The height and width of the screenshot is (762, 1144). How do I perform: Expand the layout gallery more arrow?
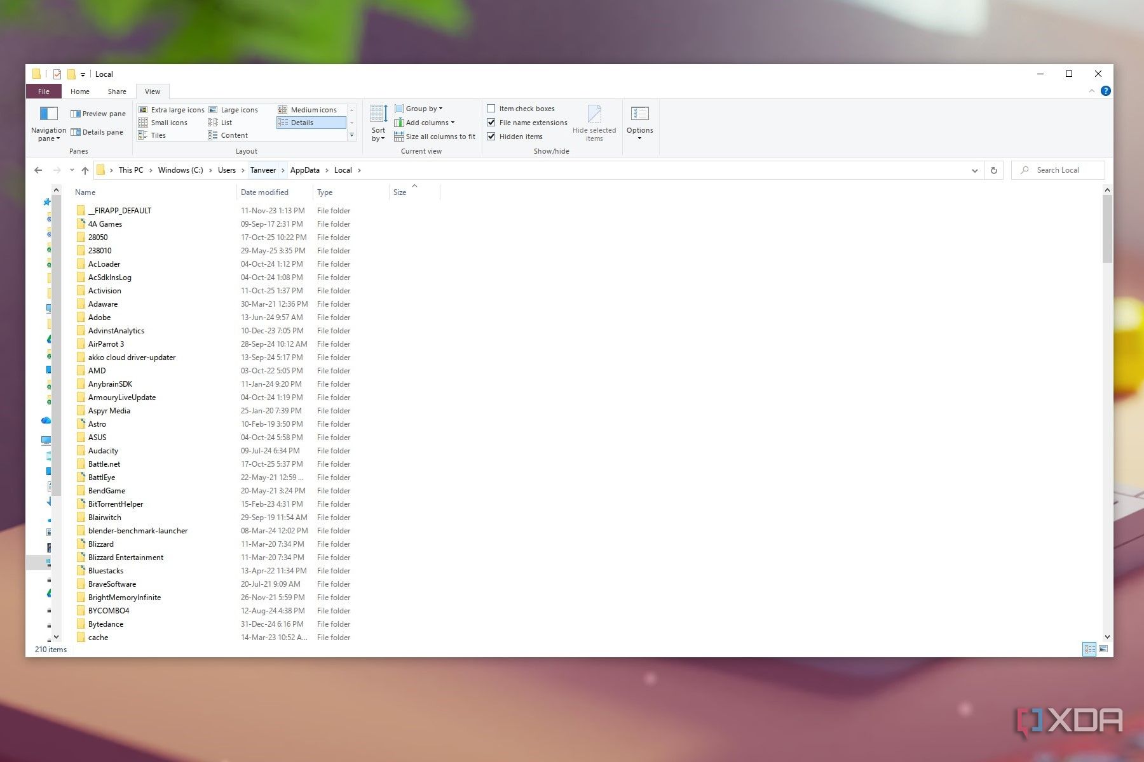pos(351,135)
